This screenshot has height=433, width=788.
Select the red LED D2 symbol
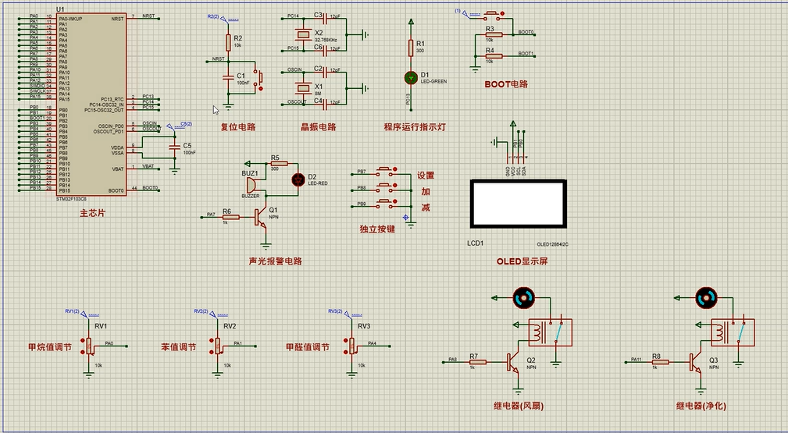click(x=298, y=179)
